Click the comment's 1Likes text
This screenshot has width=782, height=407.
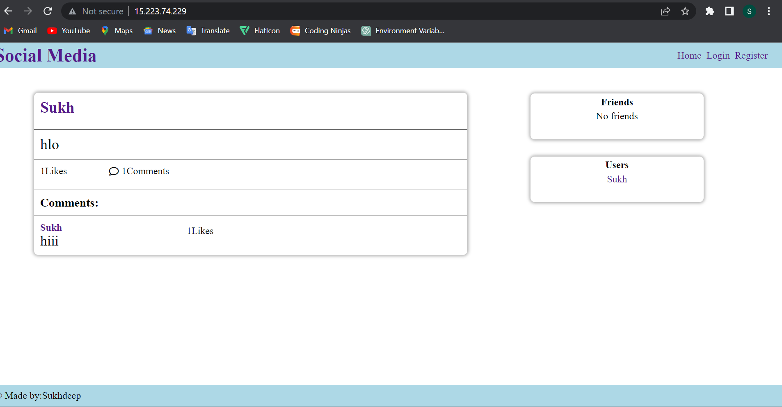[x=200, y=231]
